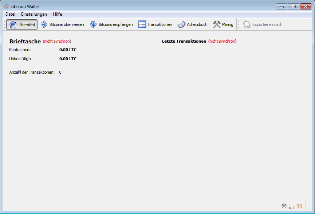
Task: Click nicht synchron warning beside Brieftasche
Action: (x=57, y=41)
